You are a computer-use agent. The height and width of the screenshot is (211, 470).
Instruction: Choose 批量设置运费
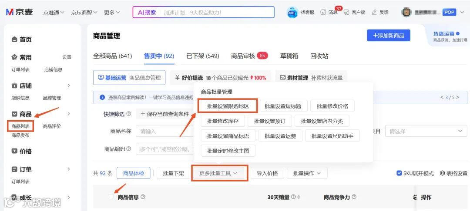click(x=280, y=136)
